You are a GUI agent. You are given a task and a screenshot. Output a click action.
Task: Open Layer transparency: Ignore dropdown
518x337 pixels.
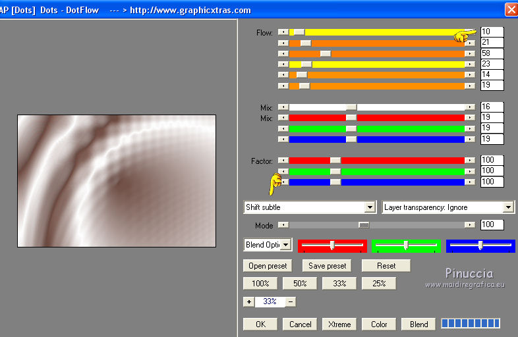pyautogui.click(x=508, y=207)
